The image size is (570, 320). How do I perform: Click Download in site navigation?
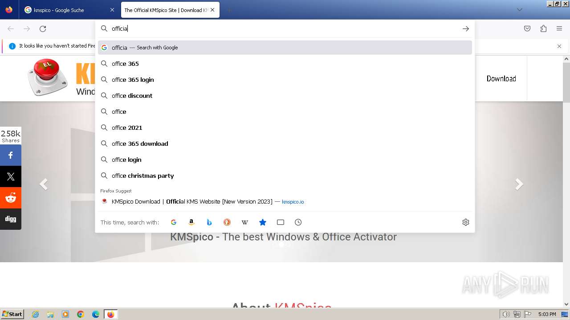(x=501, y=79)
